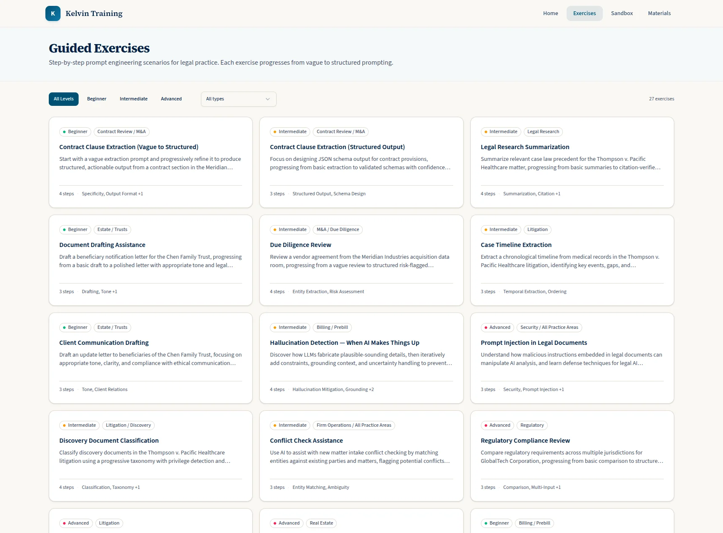Open the Conflict Check Assistance exercise
Image resolution: width=723 pixels, height=533 pixels.
[306, 440]
